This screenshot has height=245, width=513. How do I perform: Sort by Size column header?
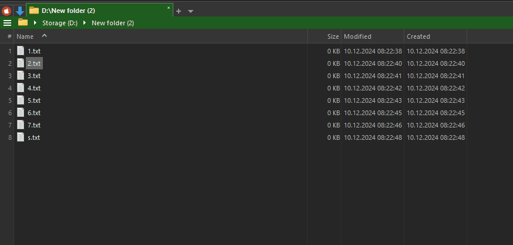[333, 36]
